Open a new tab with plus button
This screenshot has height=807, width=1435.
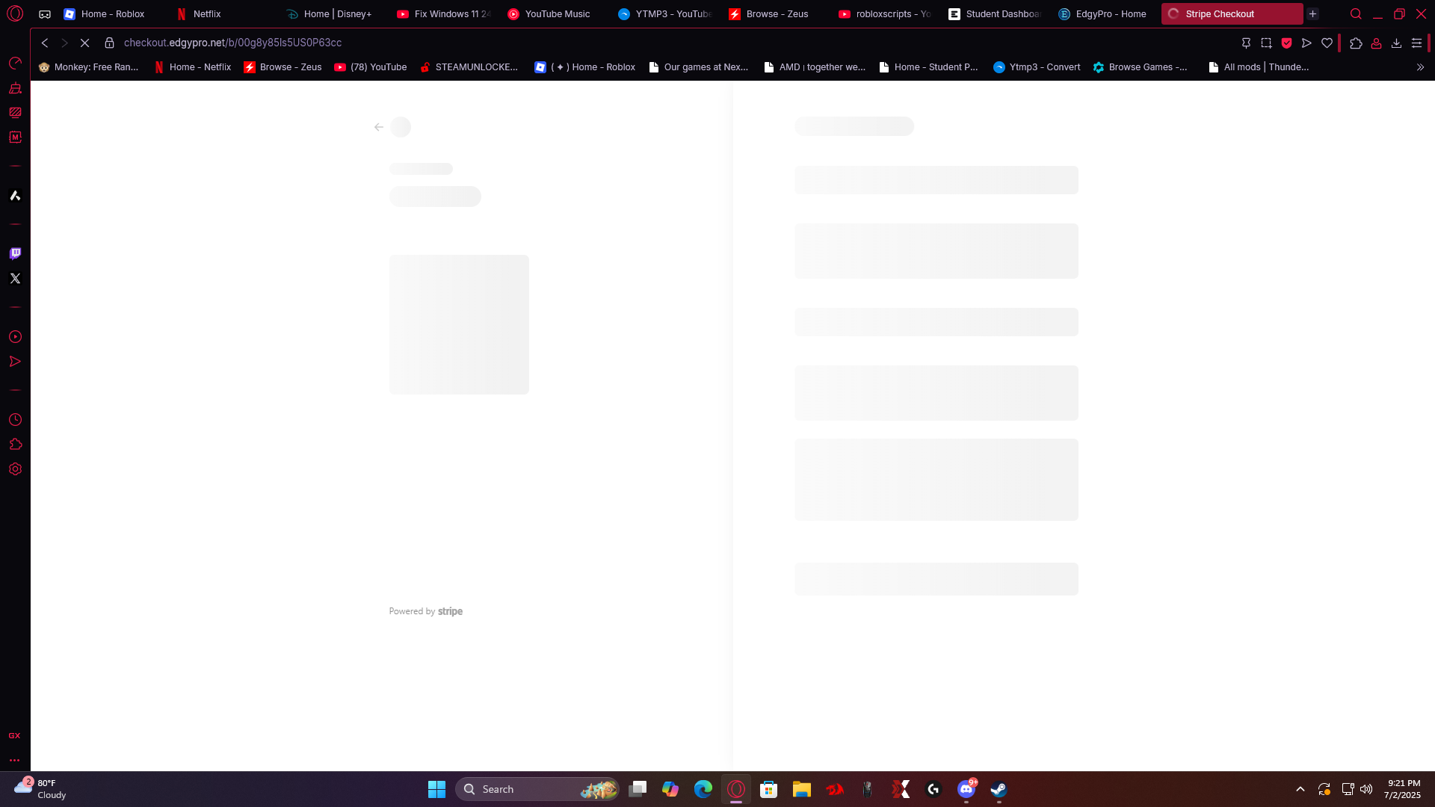1312,14
